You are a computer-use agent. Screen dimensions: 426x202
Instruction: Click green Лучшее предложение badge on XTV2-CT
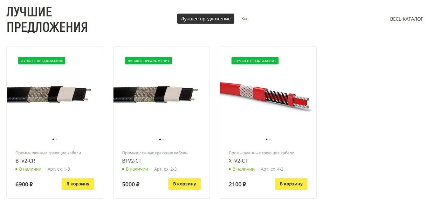click(255, 60)
